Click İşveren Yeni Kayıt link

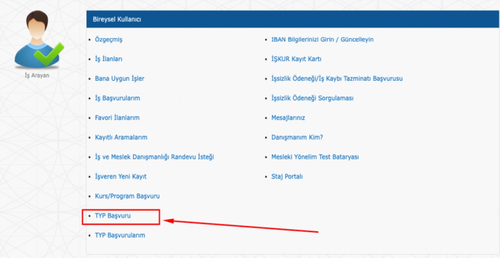pos(121,176)
